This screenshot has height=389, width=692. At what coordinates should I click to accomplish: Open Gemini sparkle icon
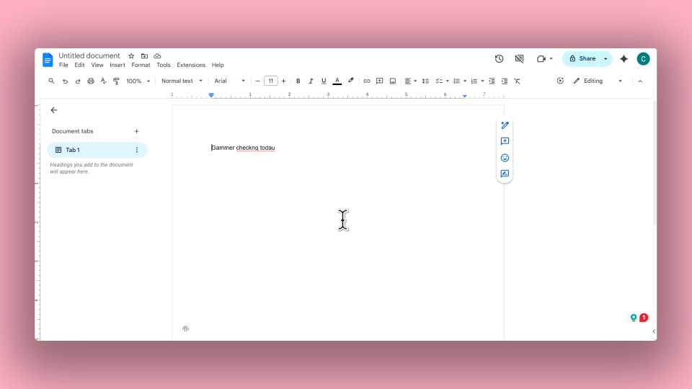pos(624,58)
